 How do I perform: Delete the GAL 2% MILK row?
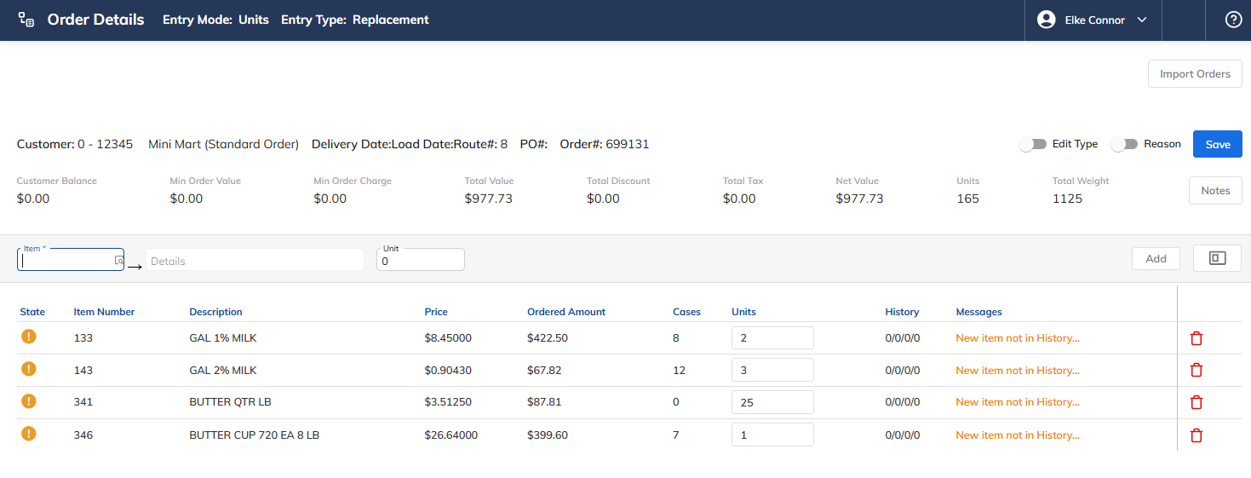[x=1196, y=370]
